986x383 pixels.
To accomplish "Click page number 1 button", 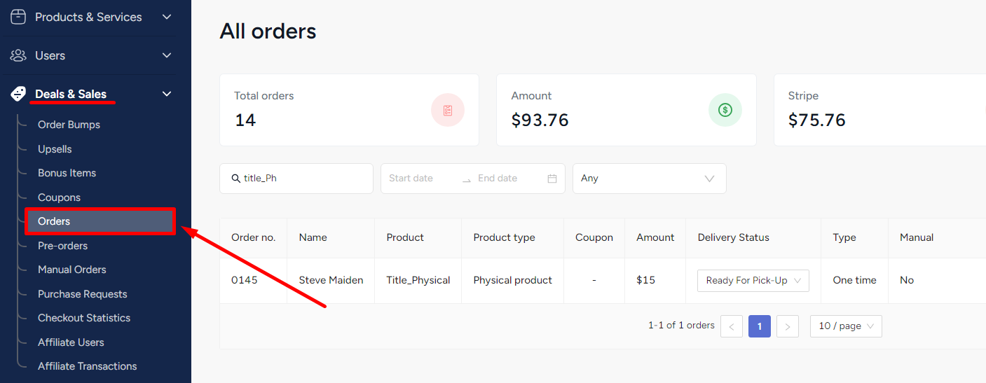I will (x=760, y=326).
